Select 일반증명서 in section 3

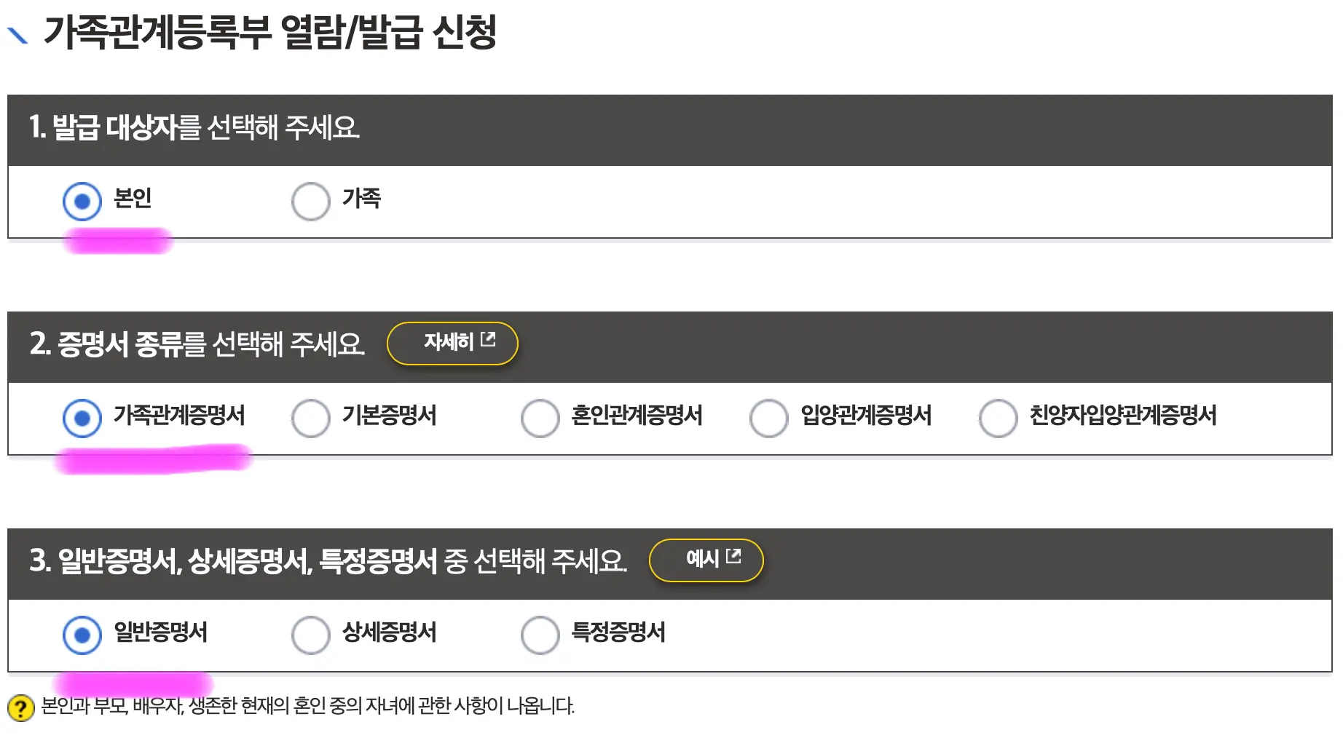[x=82, y=634]
